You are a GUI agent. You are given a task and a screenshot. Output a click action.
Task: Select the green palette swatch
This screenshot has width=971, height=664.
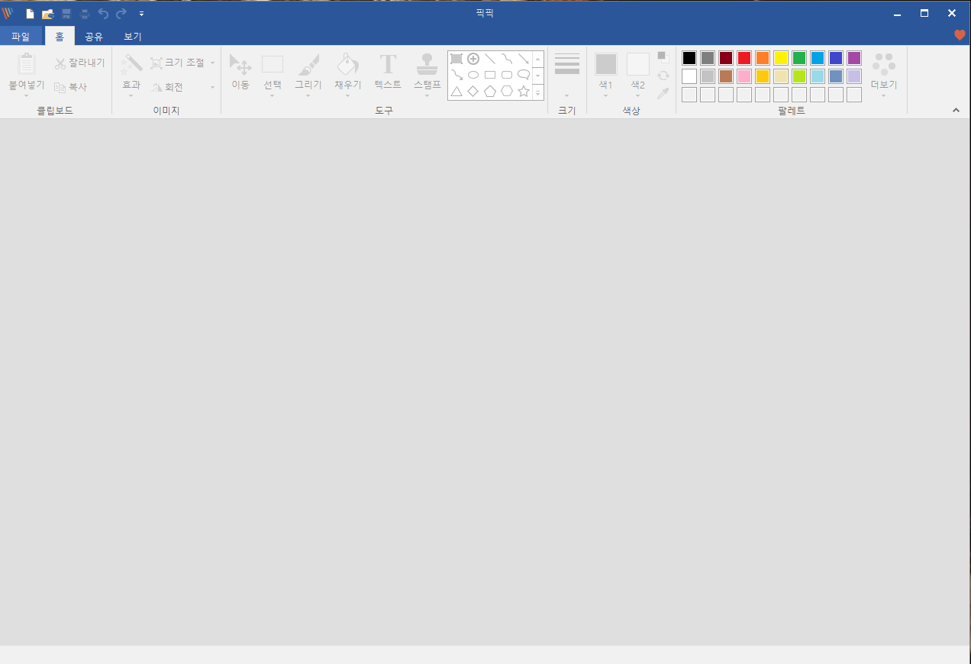pos(799,58)
